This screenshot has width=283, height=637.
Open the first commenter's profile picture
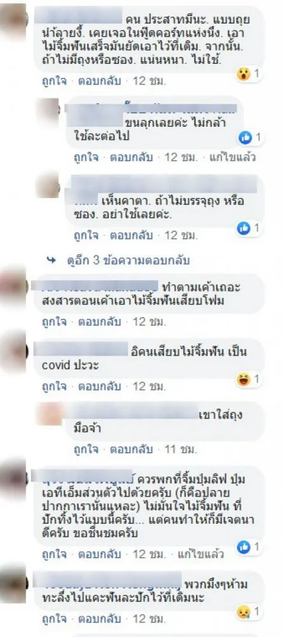[14, 17]
